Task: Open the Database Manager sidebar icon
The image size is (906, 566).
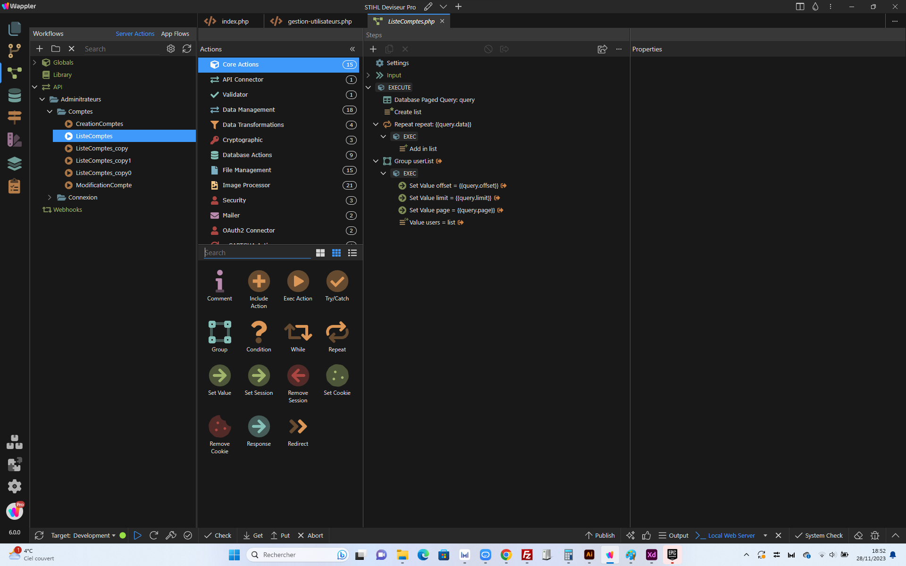Action: (x=15, y=95)
